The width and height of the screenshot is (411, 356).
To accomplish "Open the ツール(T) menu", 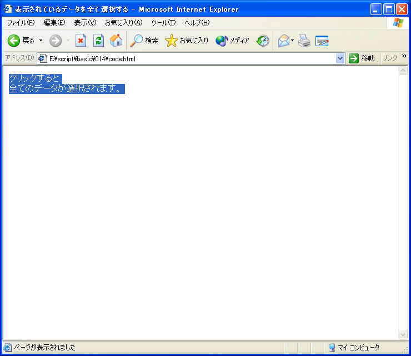I will (163, 23).
